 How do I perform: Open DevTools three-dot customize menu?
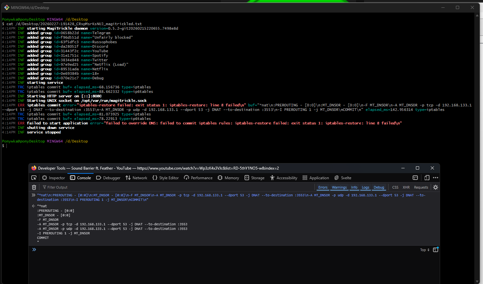click(x=435, y=178)
